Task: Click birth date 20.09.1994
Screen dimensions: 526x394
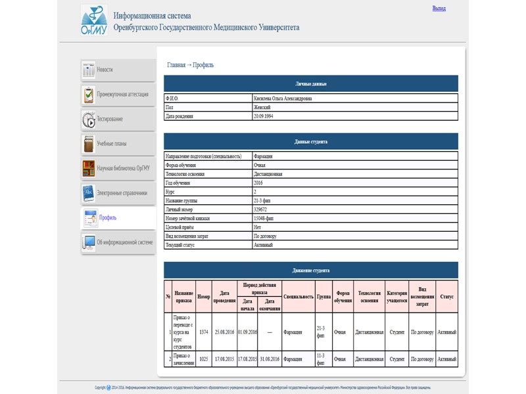Action: pyautogui.click(x=264, y=116)
